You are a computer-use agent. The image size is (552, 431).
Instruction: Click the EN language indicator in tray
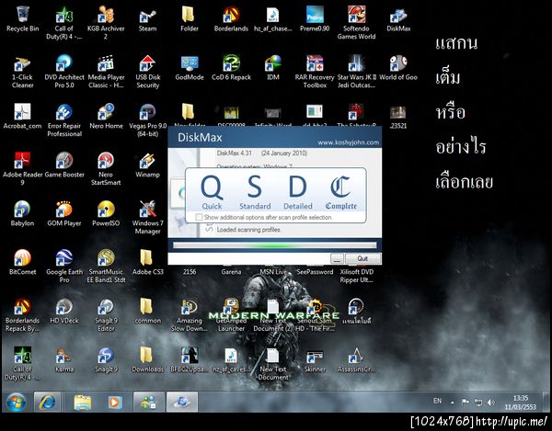pyautogui.click(x=437, y=401)
